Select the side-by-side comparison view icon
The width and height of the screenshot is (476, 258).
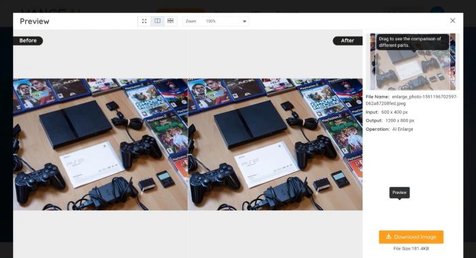coord(158,21)
